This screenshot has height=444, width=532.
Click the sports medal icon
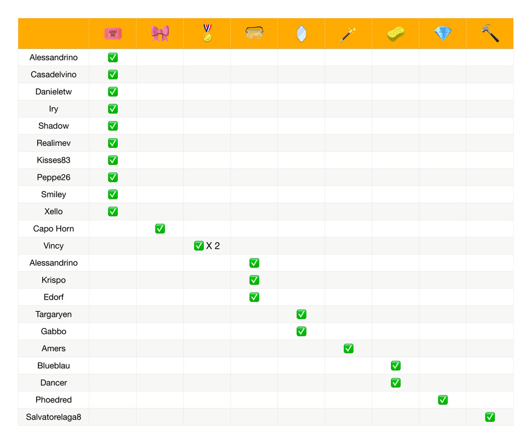pyautogui.click(x=207, y=33)
